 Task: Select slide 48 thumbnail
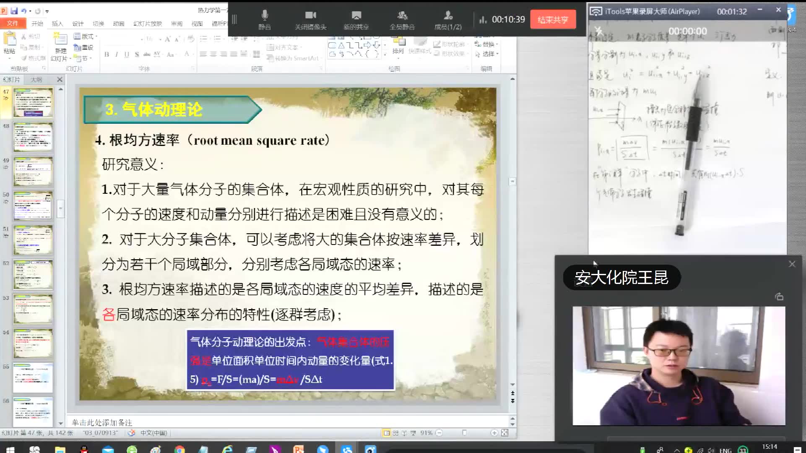click(x=33, y=137)
